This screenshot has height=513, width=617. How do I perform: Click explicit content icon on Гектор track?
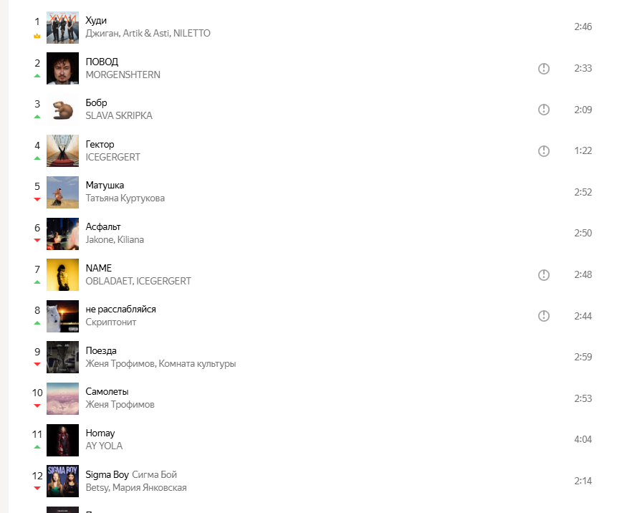click(543, 150)
